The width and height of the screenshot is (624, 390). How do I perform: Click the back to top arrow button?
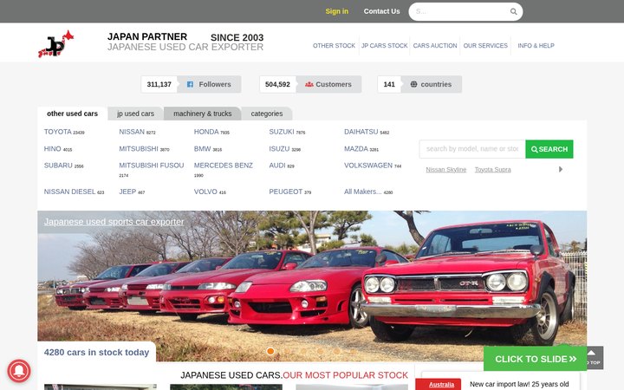pyautogui.click(x=595, y=357)
